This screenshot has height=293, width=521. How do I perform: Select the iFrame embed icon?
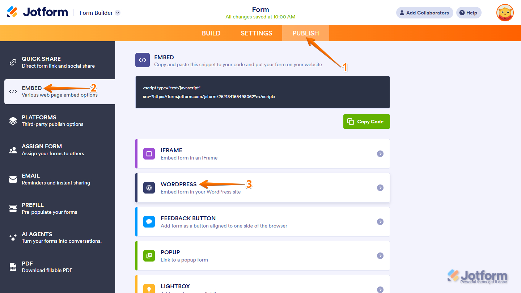click(149, 154)
